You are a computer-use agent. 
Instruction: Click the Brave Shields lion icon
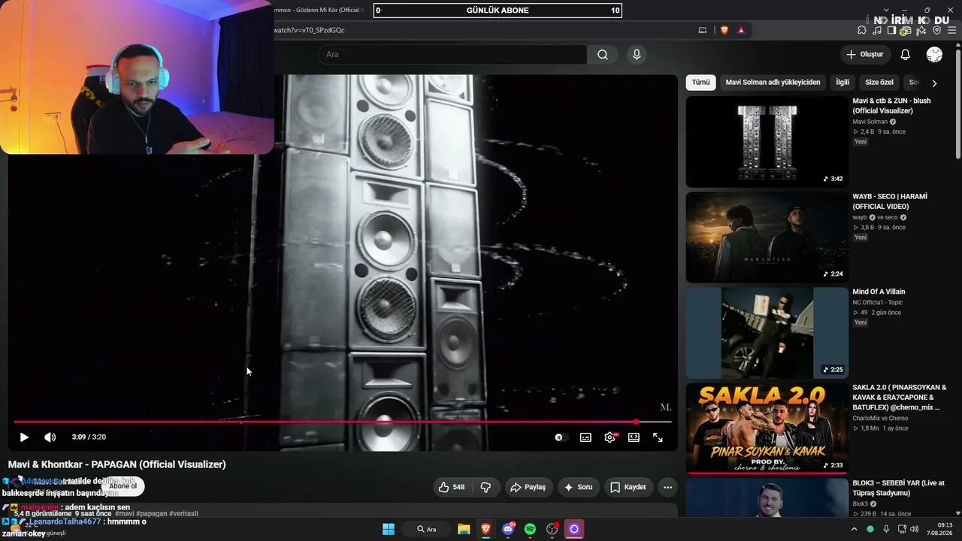pyautogui.click(x=725, y=30)
